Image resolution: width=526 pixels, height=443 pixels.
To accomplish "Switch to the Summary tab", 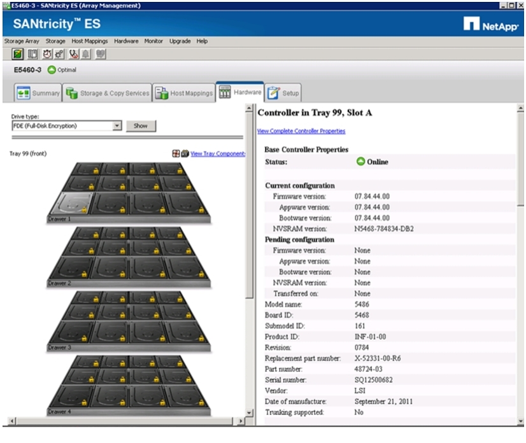I will [38, 93].
